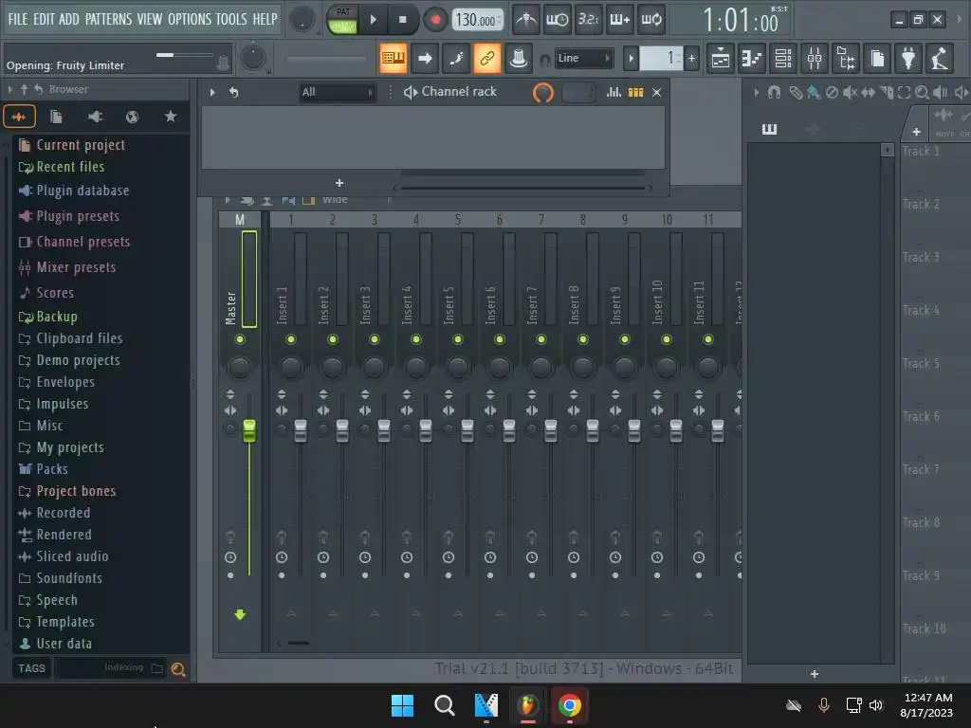Image resolution: width=971 pixels, height=728 pixels.
Task: Open the Packs folder
Action: [44, 469]
